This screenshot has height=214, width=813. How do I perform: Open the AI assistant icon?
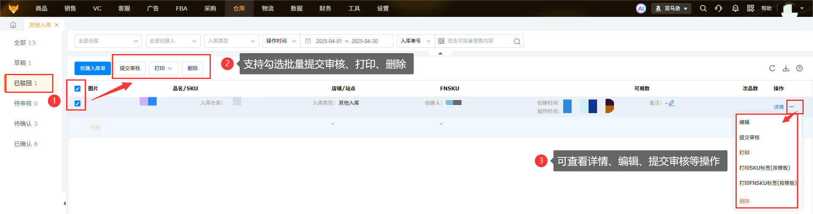(x=641, y=8)
